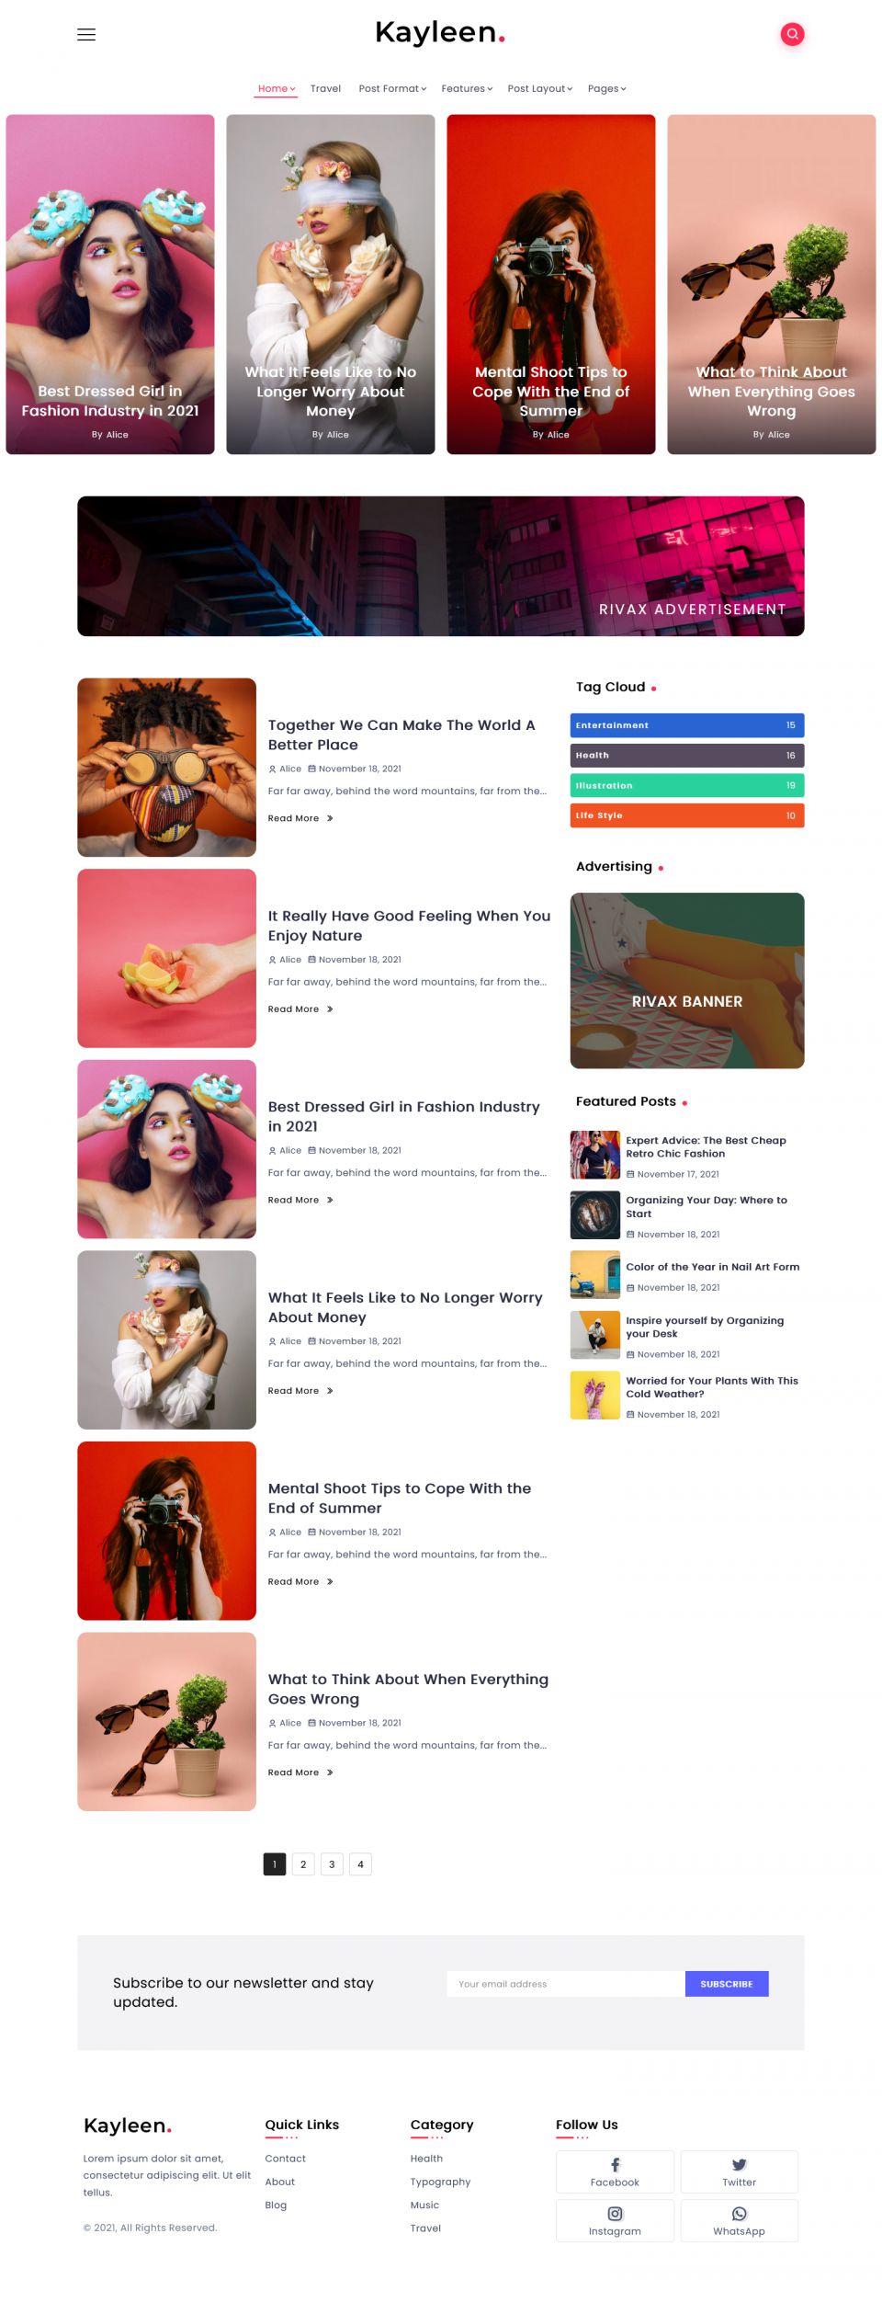Go to pagination page 3
Viewport: 882px width, 2302px height.
332,1863
